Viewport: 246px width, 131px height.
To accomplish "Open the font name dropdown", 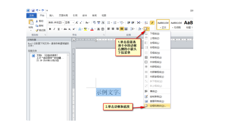I will point(56,23).
